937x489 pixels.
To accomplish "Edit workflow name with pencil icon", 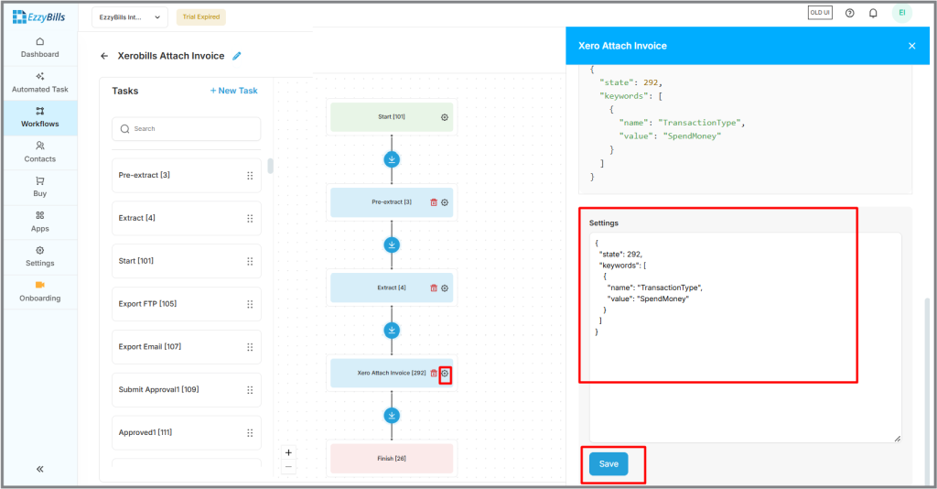I will click(x=237, y=56).
